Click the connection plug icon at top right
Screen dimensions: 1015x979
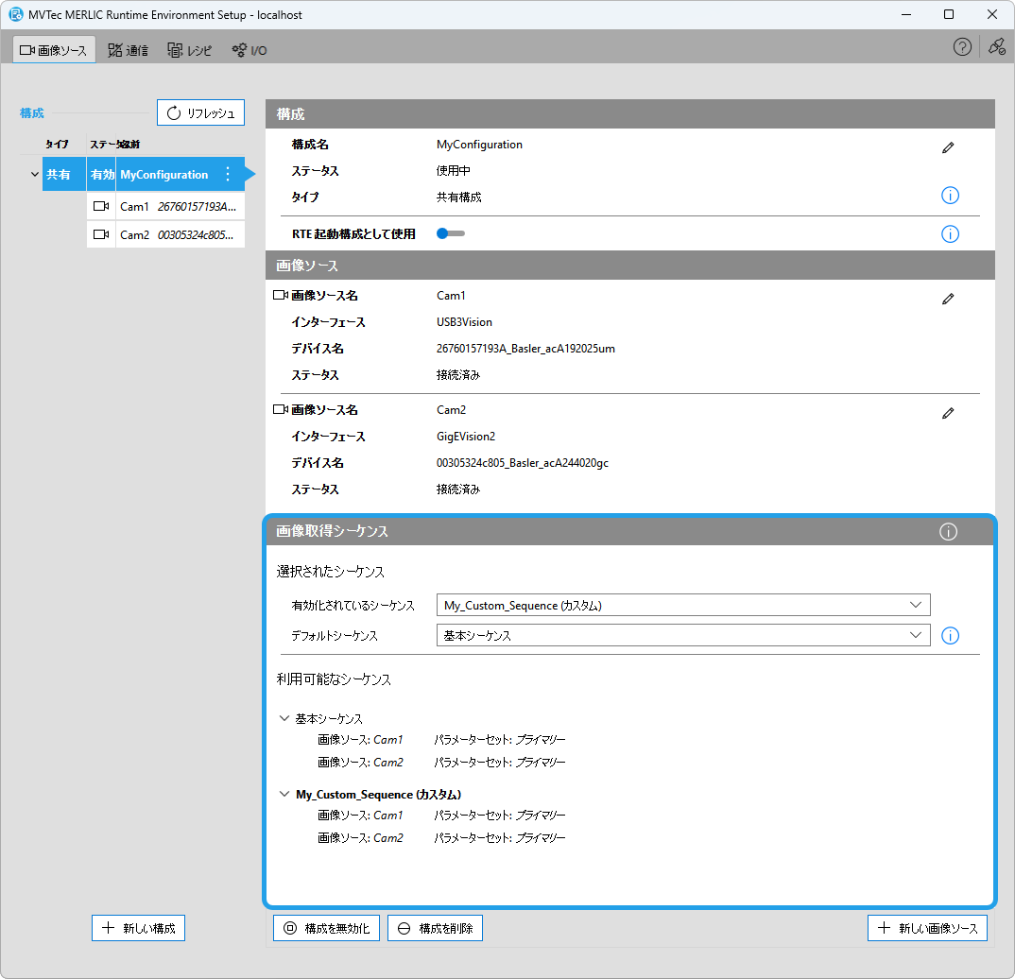pyautogui.click(x=996, y=47)
